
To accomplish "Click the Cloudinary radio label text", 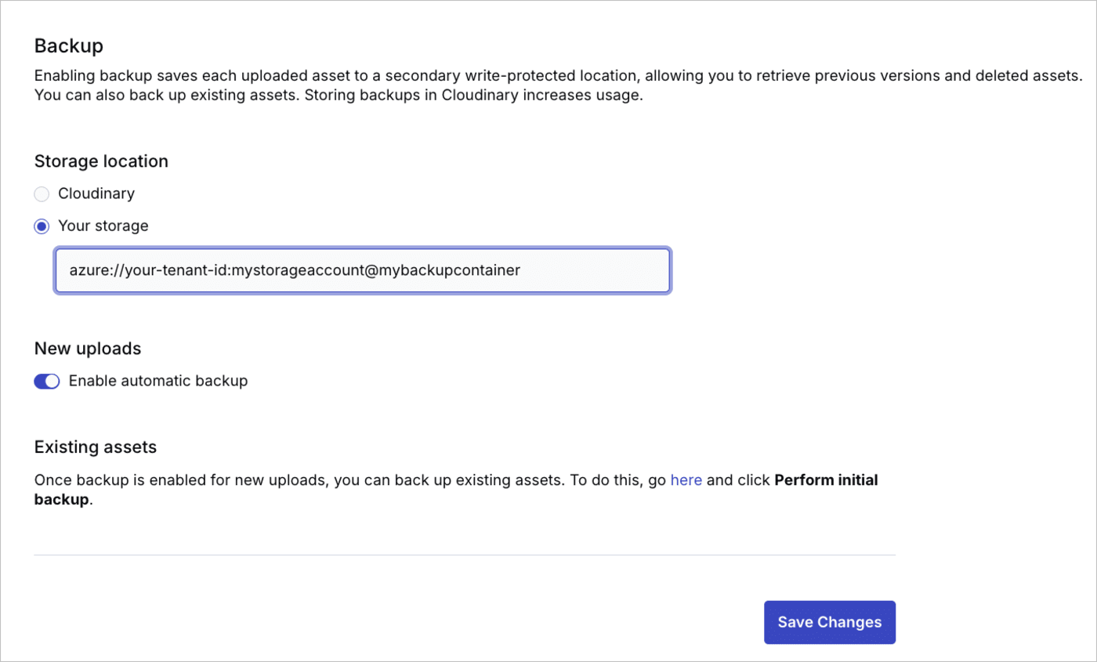I will pos(96,194).
